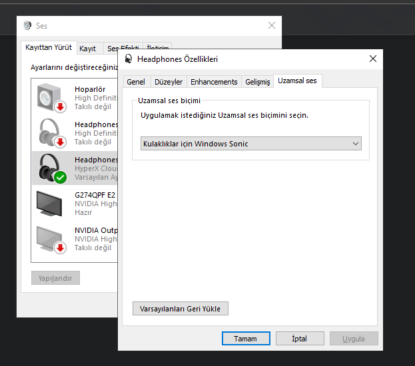
Task: Go to the Enhancements tab
Action: click(x=214, y=82)
